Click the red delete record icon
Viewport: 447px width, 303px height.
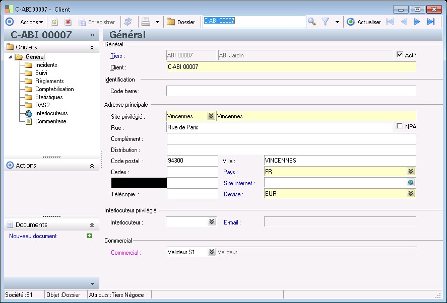click(68, 22)
